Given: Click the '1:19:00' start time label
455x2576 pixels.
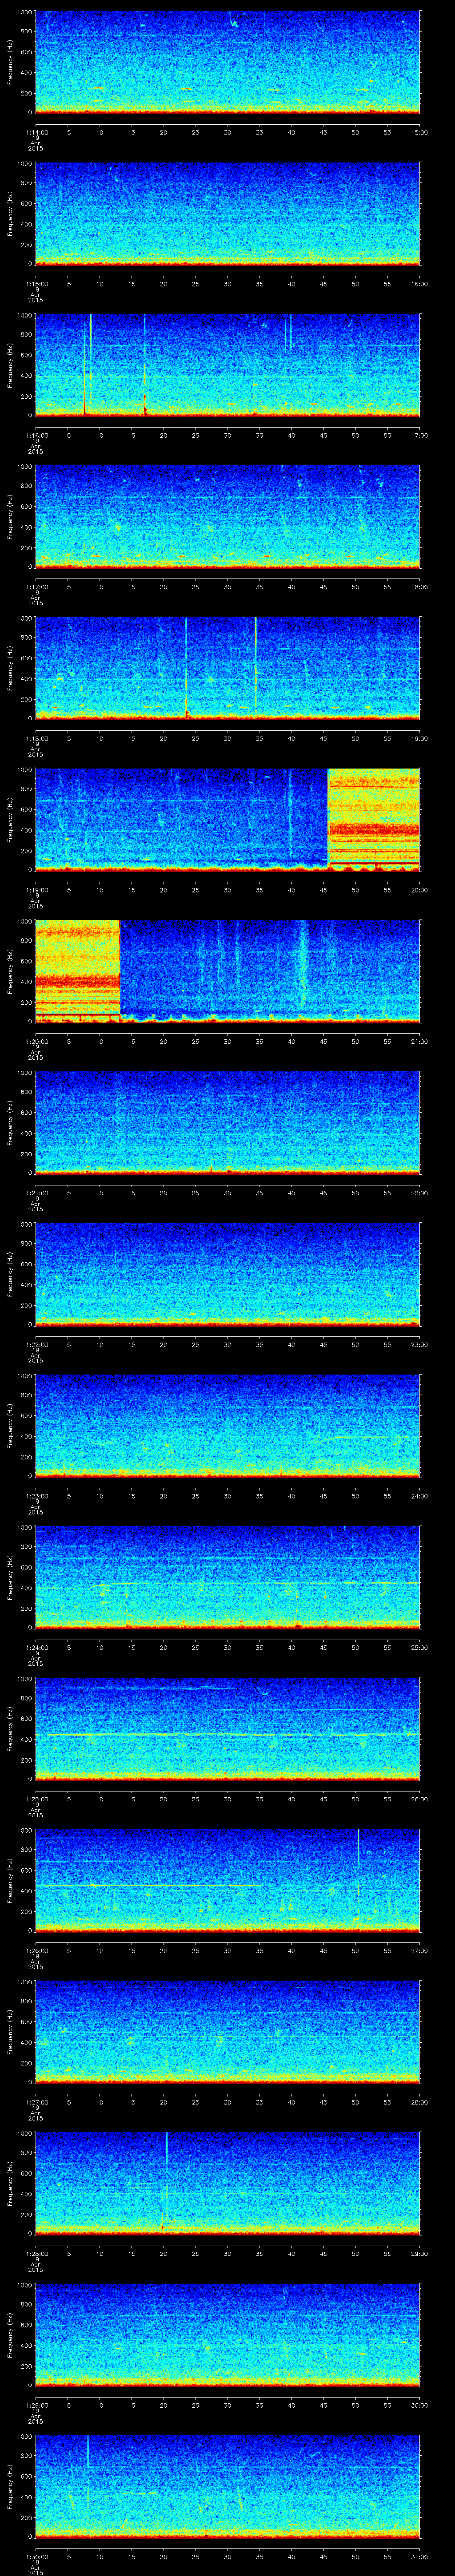Looking at the screenshot, I should click(x=36, y=890).
